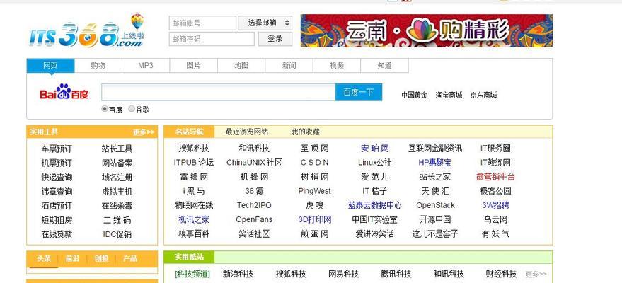The image size is (622, 283).
Task: Open the 微营销平台 red link
Action: tap(495, 177)
